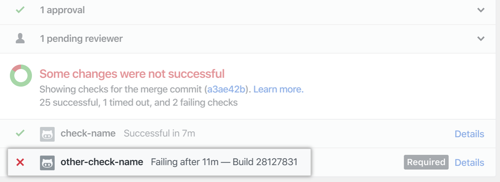Expand the 1 approval section chevron

481,10
